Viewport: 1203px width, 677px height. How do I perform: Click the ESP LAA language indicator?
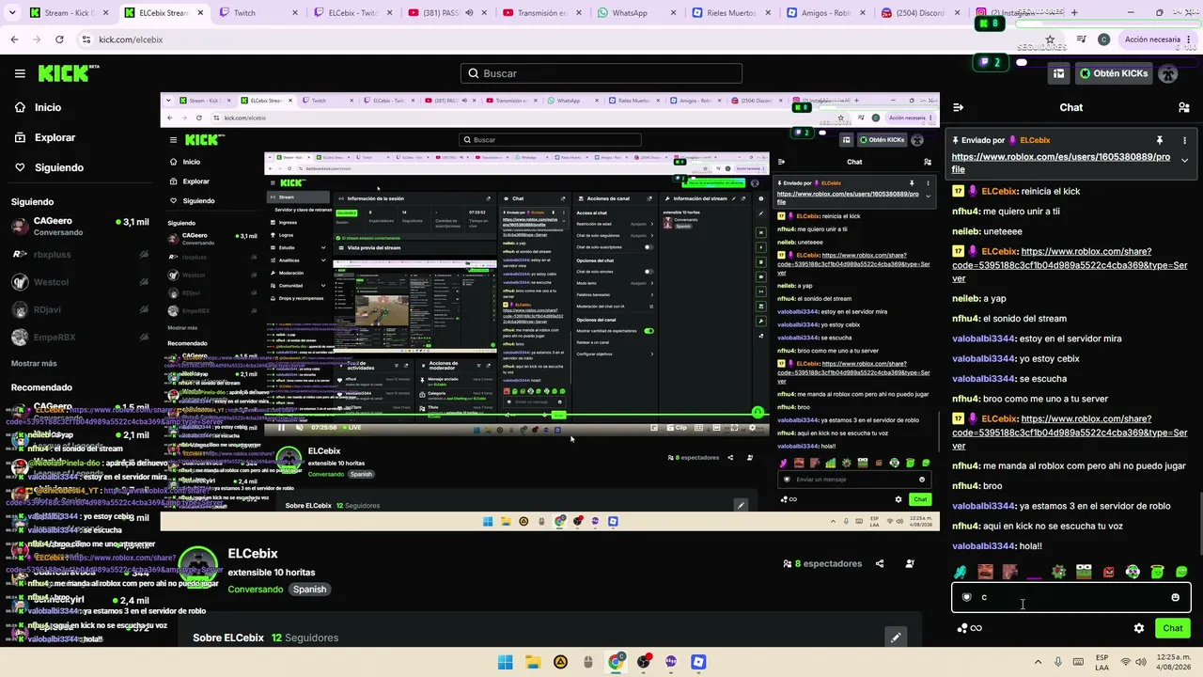point(1101,662)
